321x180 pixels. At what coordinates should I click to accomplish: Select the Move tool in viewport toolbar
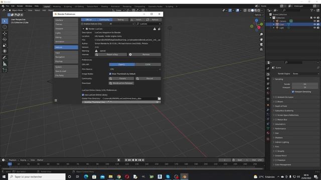5,33
